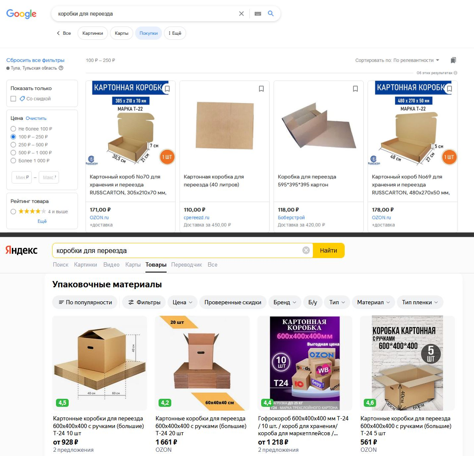This screenshot has width=474, height=456.
Task: Open Сортировать по релевантности dropdown
Action: (x=397, y=60)
